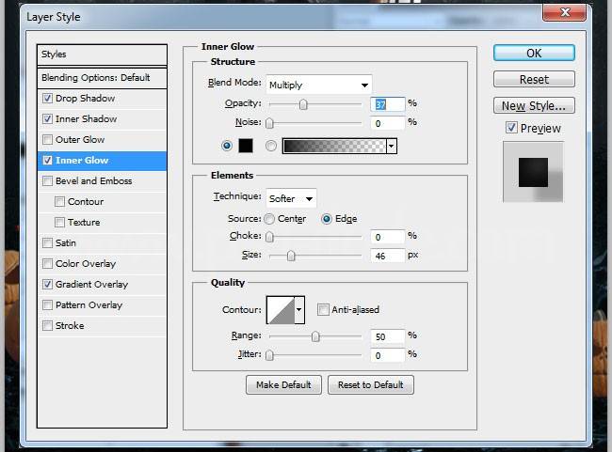This screenshot has height=452, width=612.
Task: Click the layer style preview thumbnail
Action: [x=533, y=171]
